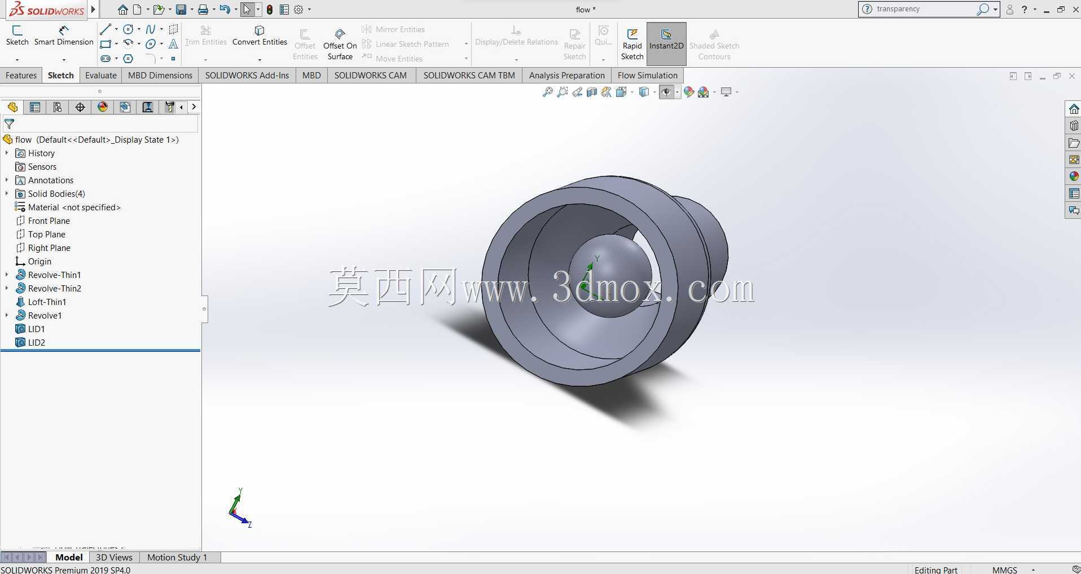Click the Help question mark button
The image size is (1081, 574).
coord(1024,10)
